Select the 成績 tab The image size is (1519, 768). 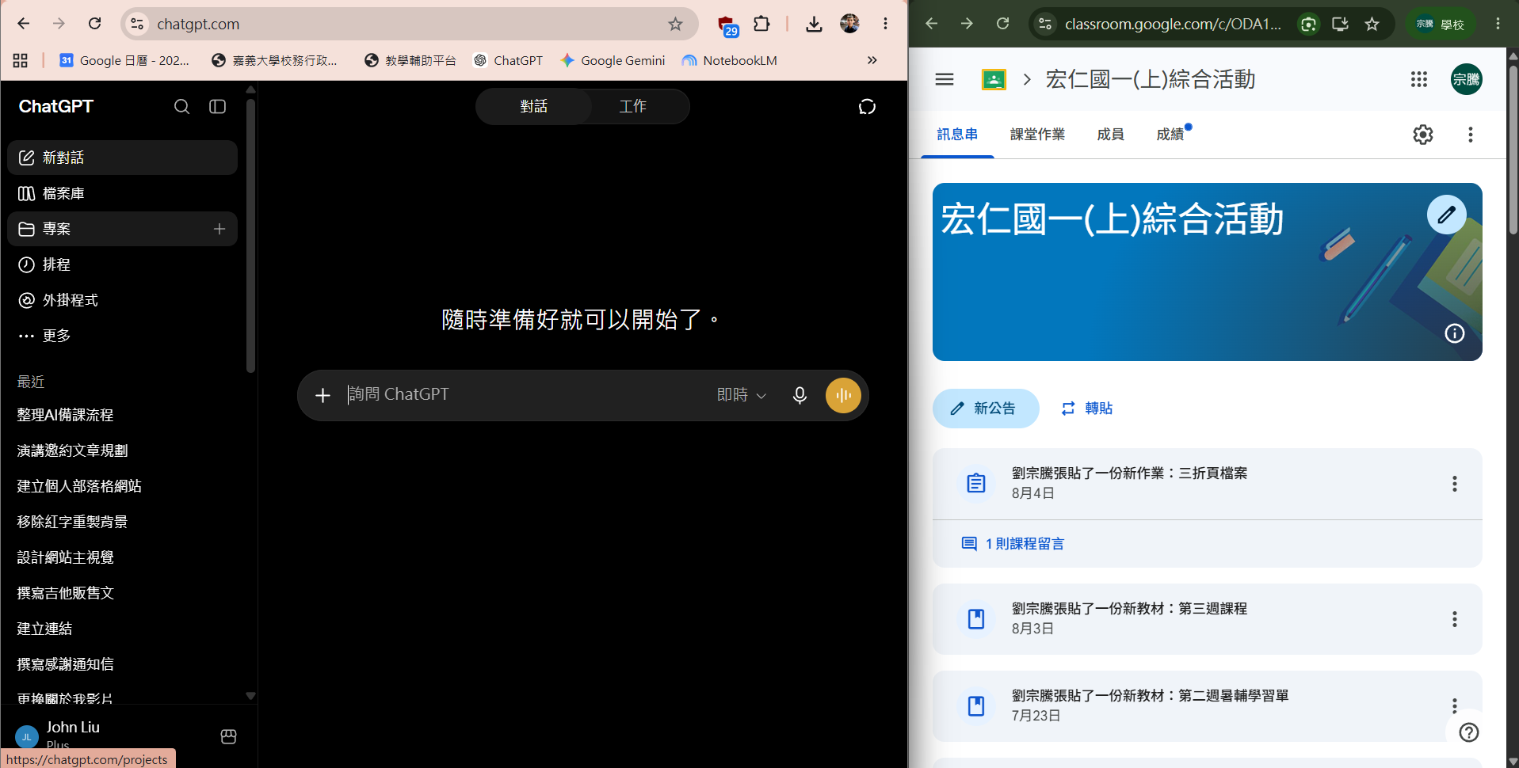(x=1170, y=135)
